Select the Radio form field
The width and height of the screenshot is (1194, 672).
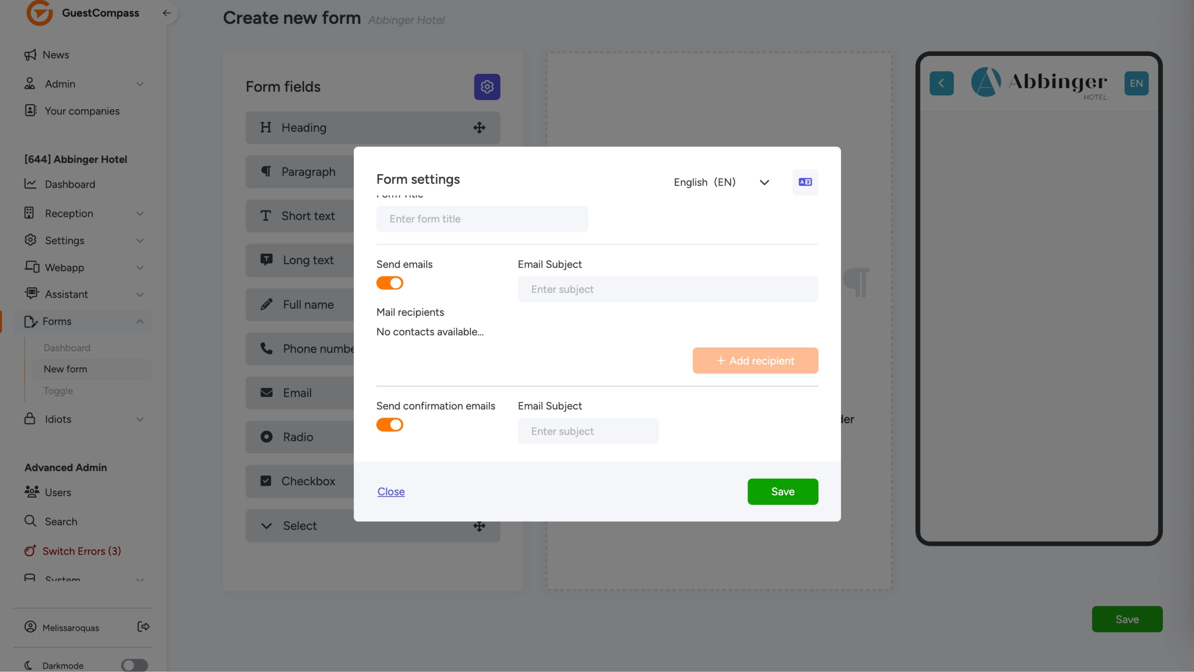pyautogui.click(x=300, y=437)
